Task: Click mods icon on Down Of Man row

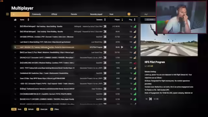Action: coord(105,78)
